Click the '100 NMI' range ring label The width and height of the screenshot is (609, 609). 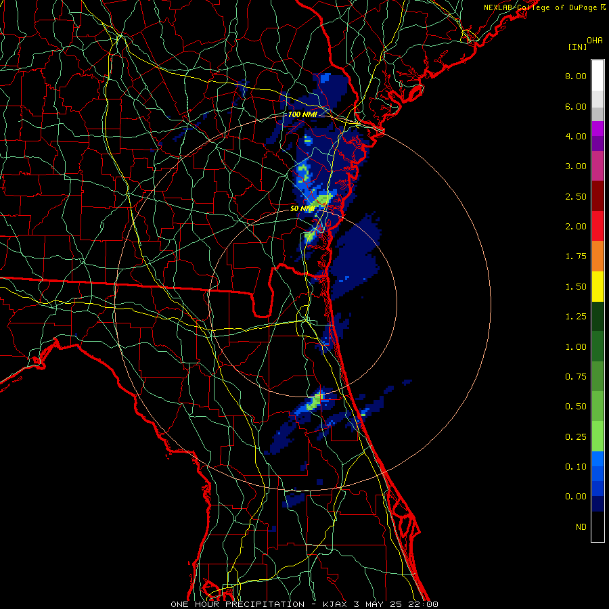click(x=302, y=114)
